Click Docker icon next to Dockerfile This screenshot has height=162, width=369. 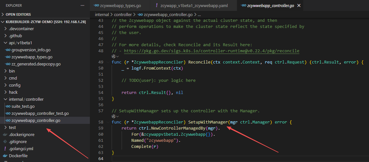pos(5,156)
